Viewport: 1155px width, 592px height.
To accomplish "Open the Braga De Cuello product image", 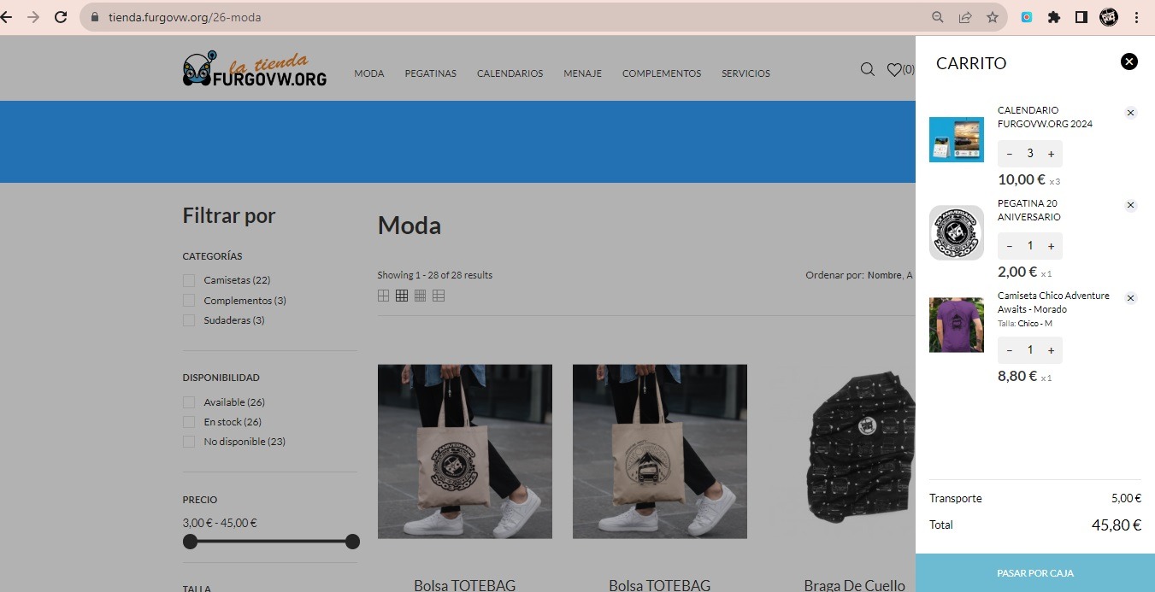I will click(841, 452).
